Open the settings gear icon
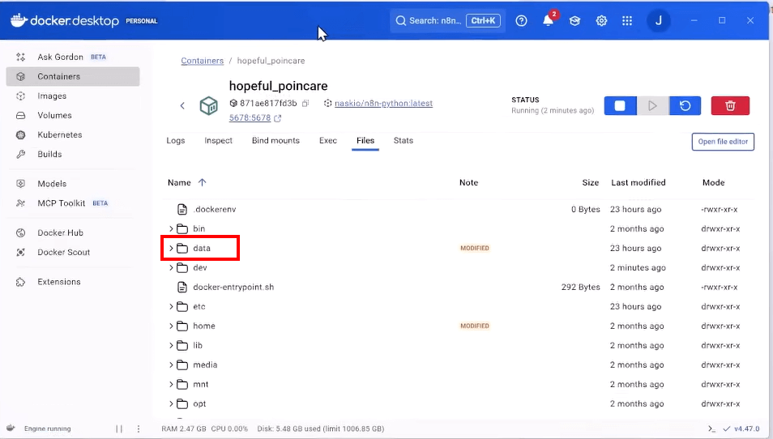 point(601,21)
